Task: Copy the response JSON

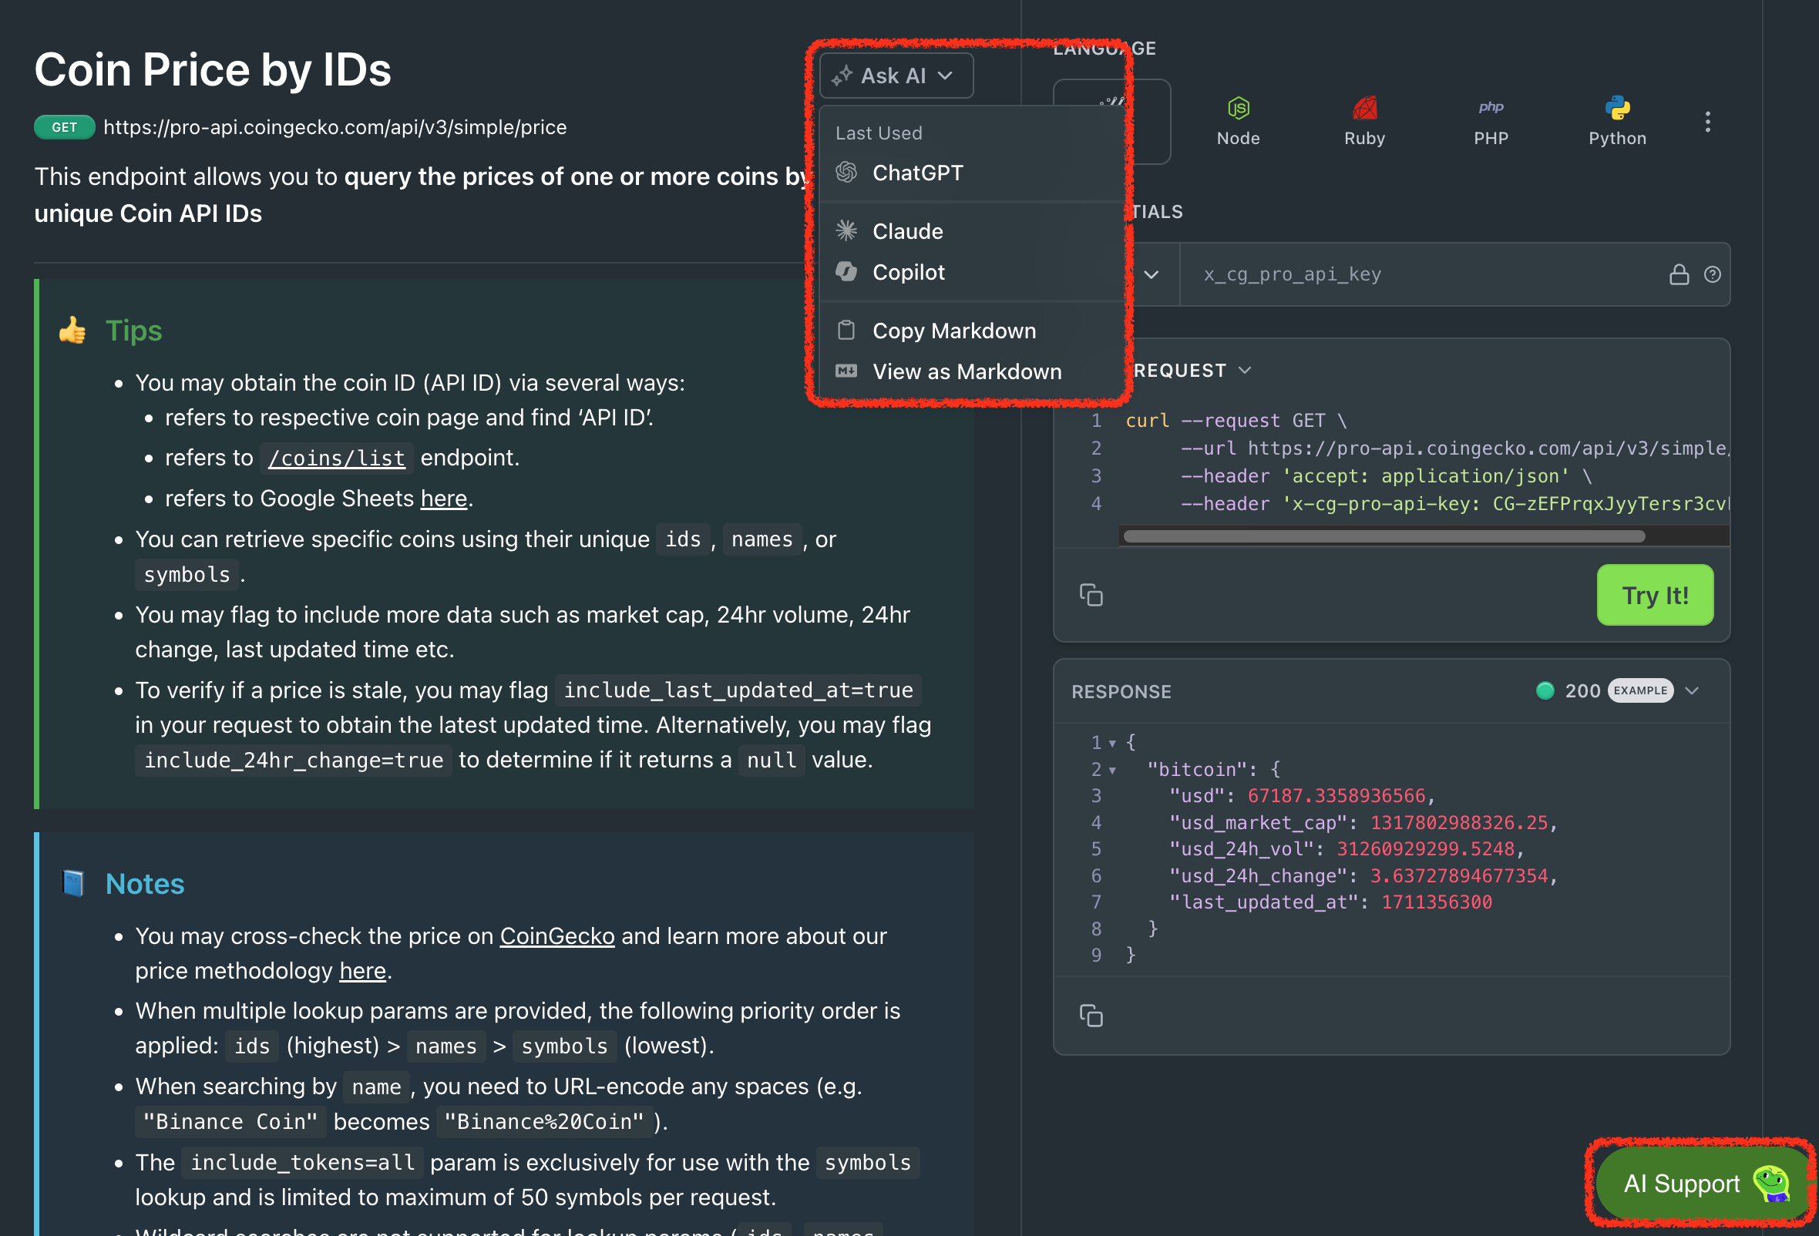Action: click(x=1091, y=1016)
